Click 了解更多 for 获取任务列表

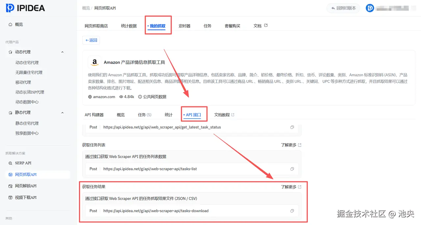pyautogui.click(x=291, y=145)
